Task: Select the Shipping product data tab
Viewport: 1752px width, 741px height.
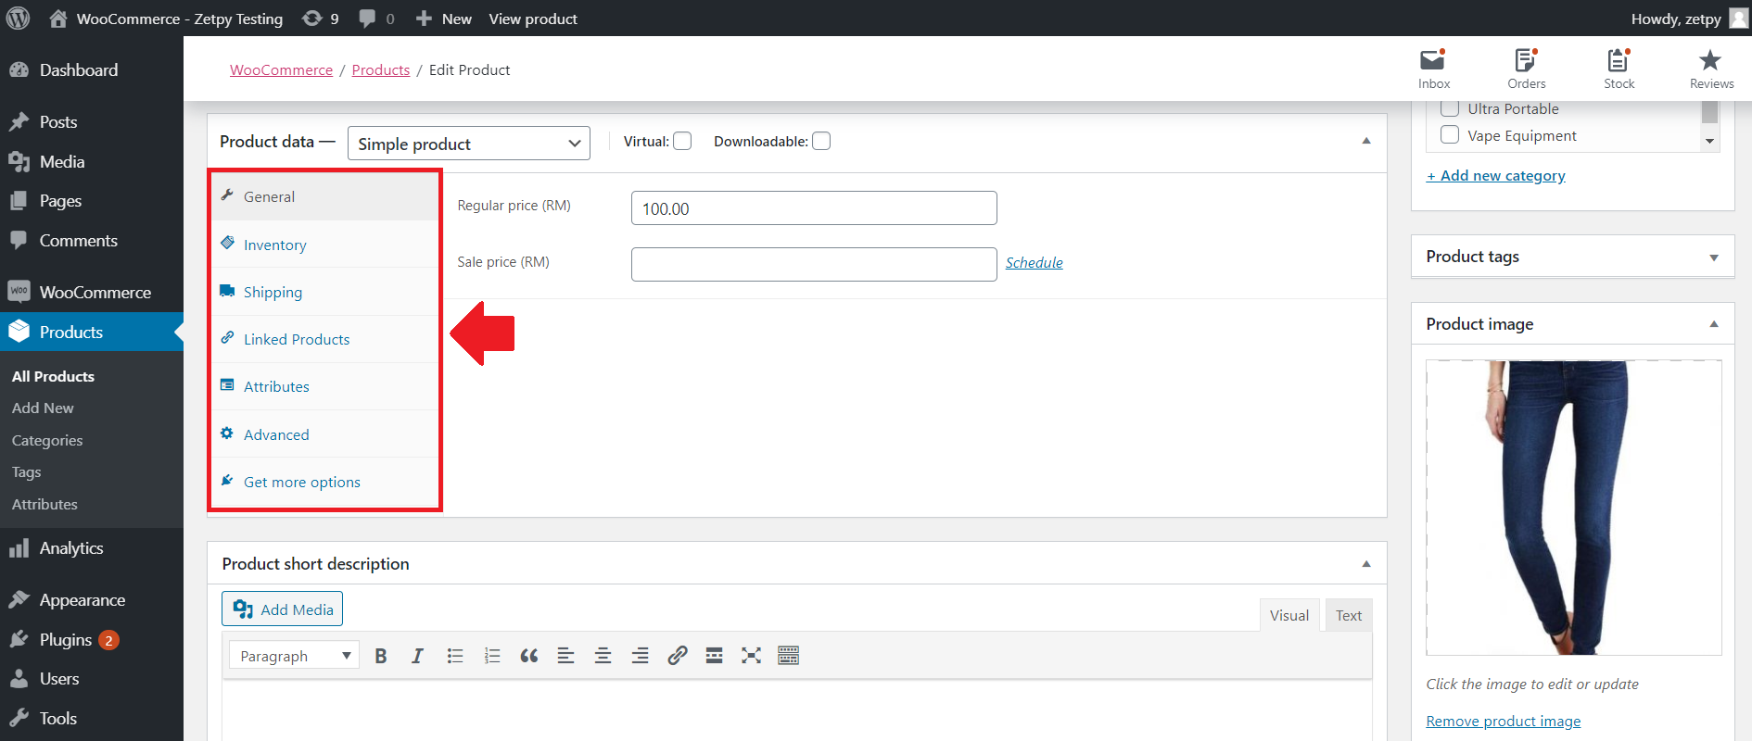Action: pos(324,292)
